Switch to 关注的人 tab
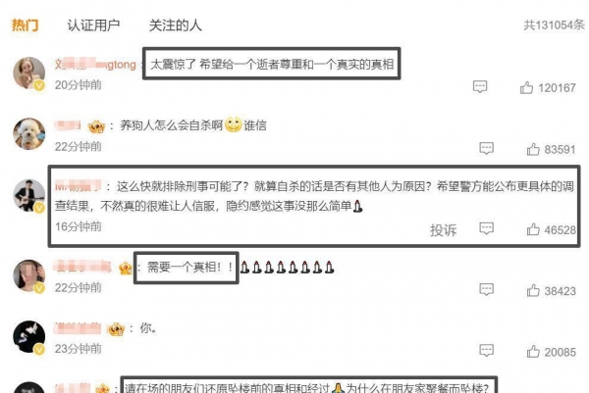Image resolution: width=589 pixels, height=393 pixels. click(176, 25)
